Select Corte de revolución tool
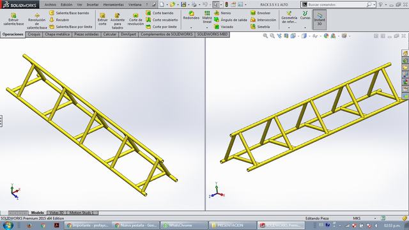The width and height of the screenshot is (409, 230). coord(135,19)
